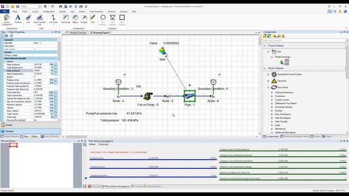Image resolution: width=349 pixels, height=196 pixels.
Task: Expand the Distributed Control System category
Action: pyautogui.click(x=268, y=75)
